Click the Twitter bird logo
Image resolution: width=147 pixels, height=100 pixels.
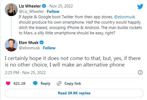140,6
